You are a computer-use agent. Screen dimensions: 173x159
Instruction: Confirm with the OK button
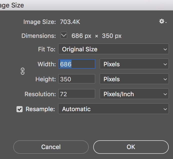(x=131, y=147)
